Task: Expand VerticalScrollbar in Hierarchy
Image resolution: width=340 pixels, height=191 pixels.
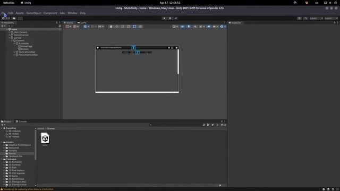Action: pyautogui.click(x=14, y=52)
